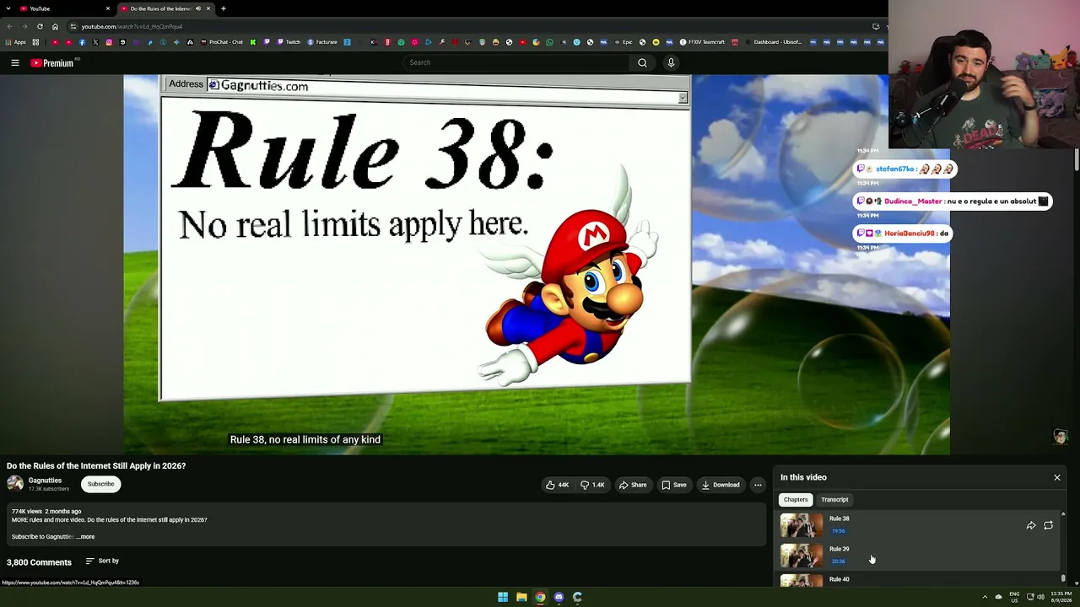Screen dimensions: 1080x607
Task: Click HoriaBanciu98 chat message in overlay
Action: [903, 233]
